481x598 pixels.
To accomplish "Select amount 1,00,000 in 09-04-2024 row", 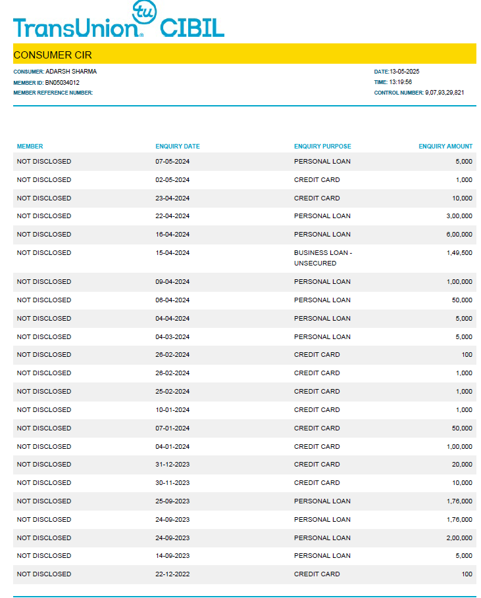I will click(x=460, y=281).
